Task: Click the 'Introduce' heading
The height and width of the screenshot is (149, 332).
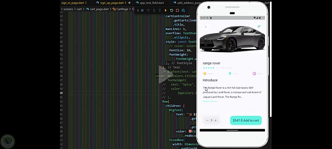Action: coord(210,80)
